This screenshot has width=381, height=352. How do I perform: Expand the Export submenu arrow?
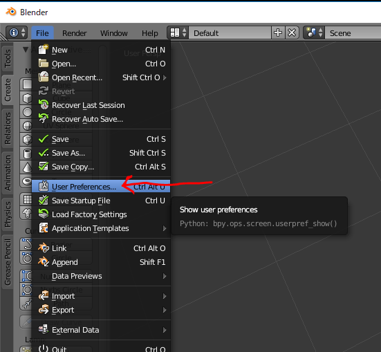(165, 310)
